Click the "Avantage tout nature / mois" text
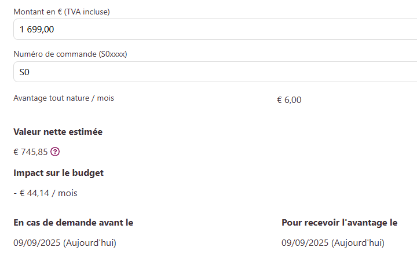This screenshot has height=258, width=417. pyautogui.click(x=64, y=98)
